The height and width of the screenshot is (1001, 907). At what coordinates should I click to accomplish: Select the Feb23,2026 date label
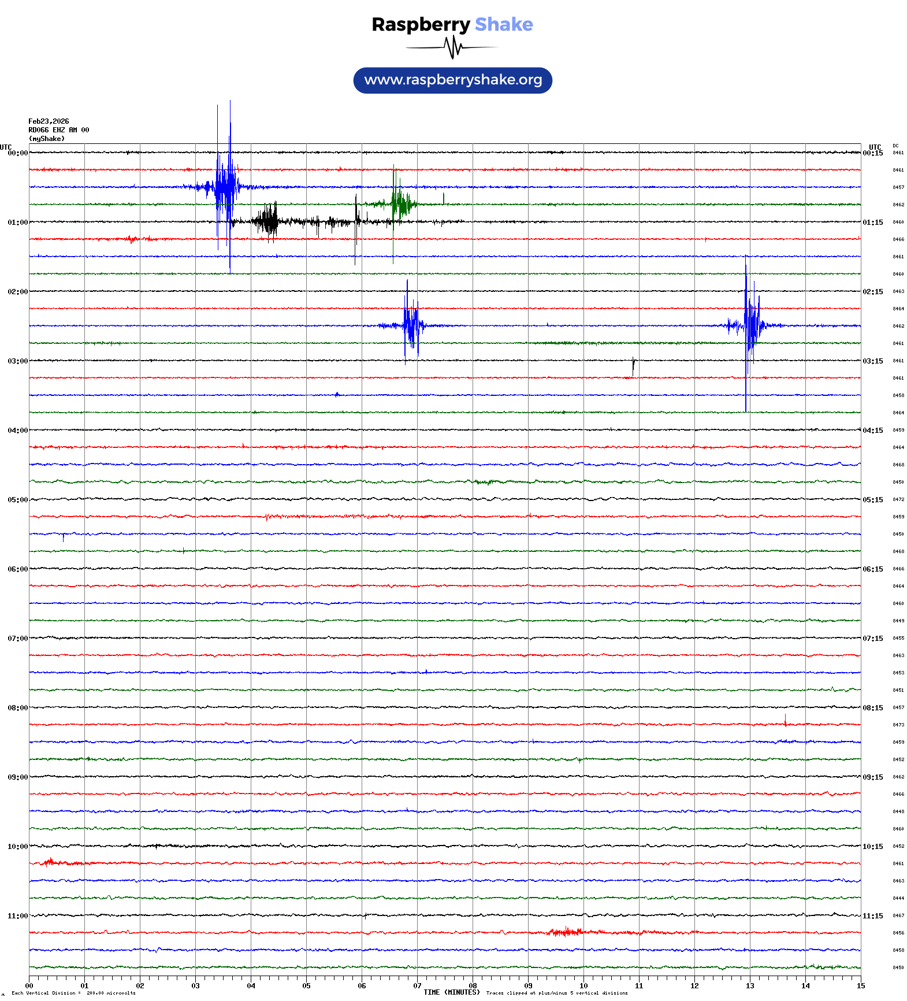pyautogui.click(x=49, y=121)
